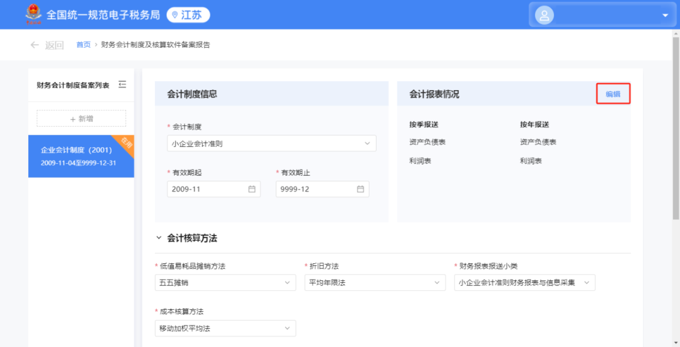Click the 新增 add button
The height and width of the screenshot is (347, 680).
click(81, 118)
